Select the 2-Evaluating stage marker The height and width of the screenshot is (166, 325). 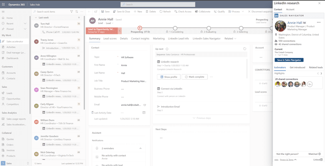point(209,28)
